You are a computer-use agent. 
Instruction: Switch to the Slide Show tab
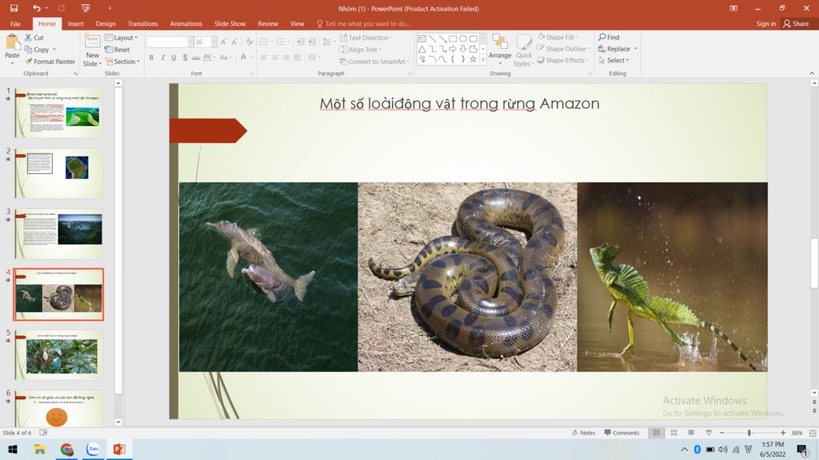(230, 24)
